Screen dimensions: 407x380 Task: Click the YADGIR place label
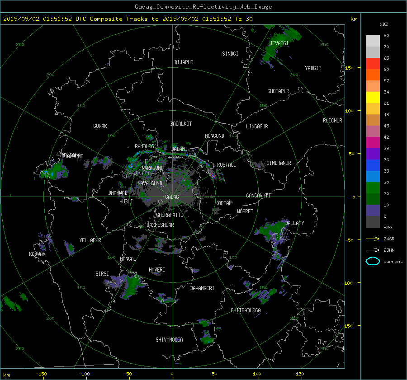(313, 68)
